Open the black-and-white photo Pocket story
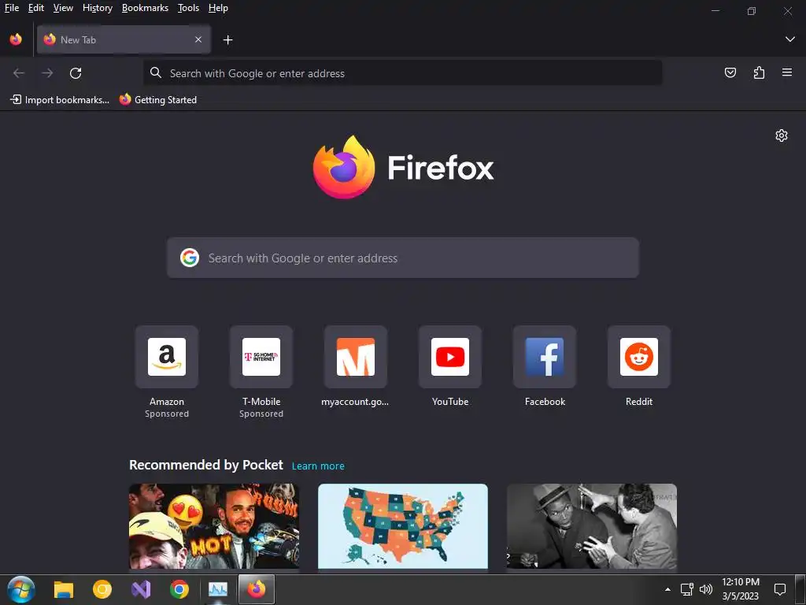 [592, 525]
